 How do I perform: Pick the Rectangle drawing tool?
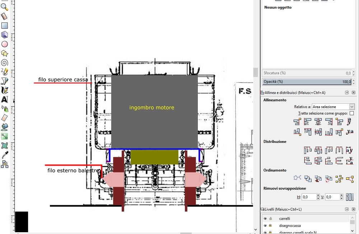tap(4, 25)
